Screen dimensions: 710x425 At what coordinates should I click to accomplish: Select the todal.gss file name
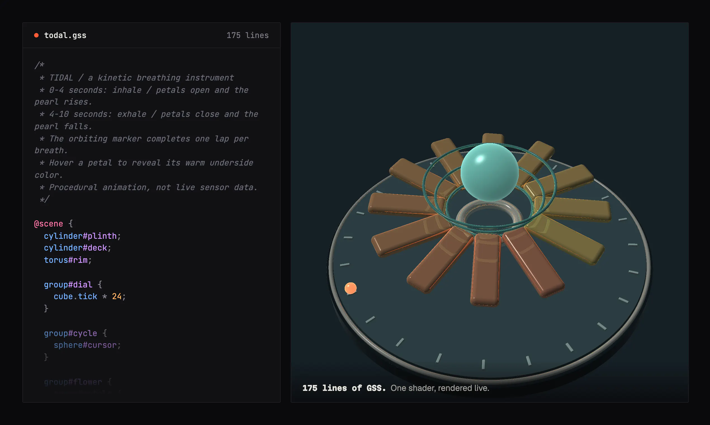[x=65, y=35]
